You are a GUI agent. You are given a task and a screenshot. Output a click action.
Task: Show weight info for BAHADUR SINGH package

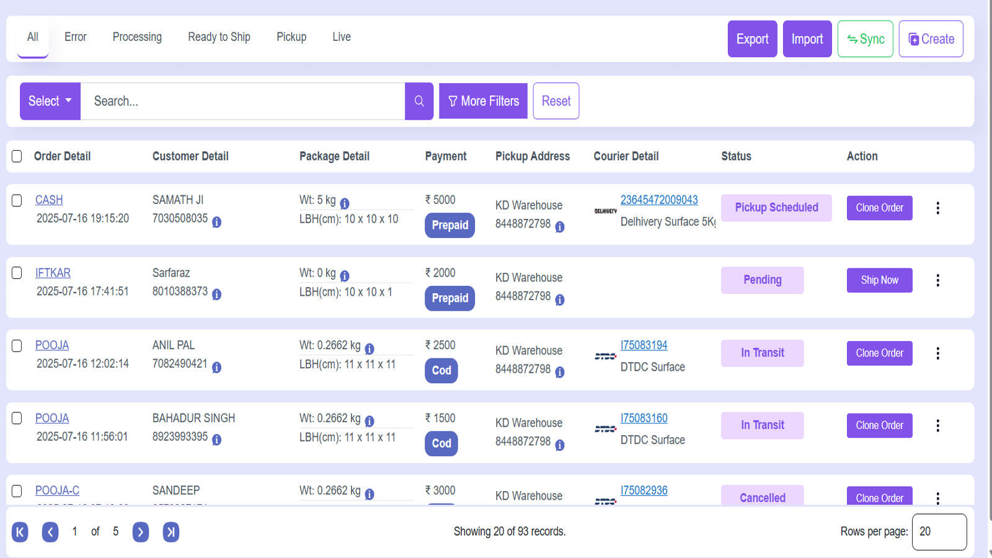pos(370,421)
